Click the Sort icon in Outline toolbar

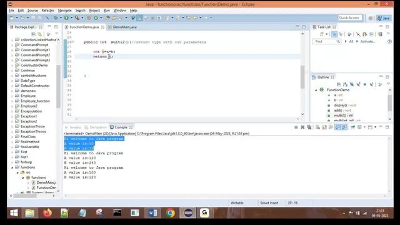(346, 84)
